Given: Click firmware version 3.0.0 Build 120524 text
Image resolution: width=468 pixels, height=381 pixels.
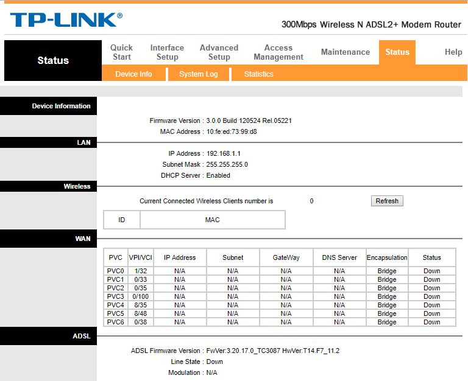Looking at the screenshot, I should tap(249, 121).
